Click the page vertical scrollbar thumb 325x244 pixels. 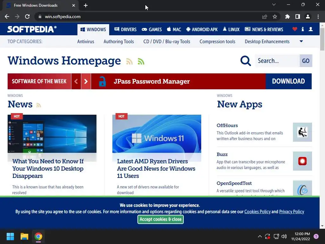point(322,39)
